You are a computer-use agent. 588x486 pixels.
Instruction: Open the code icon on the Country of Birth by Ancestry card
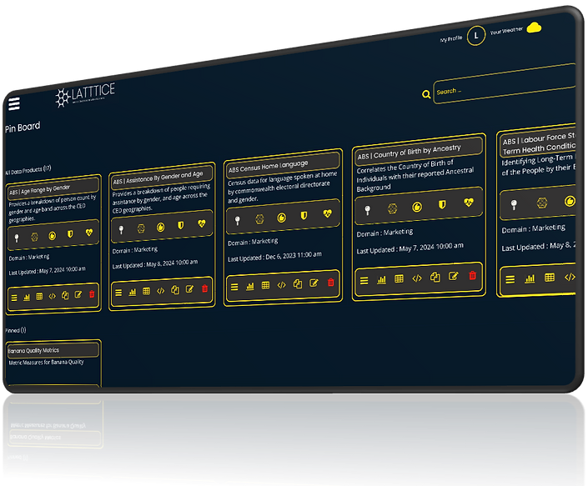coord(417,278)
